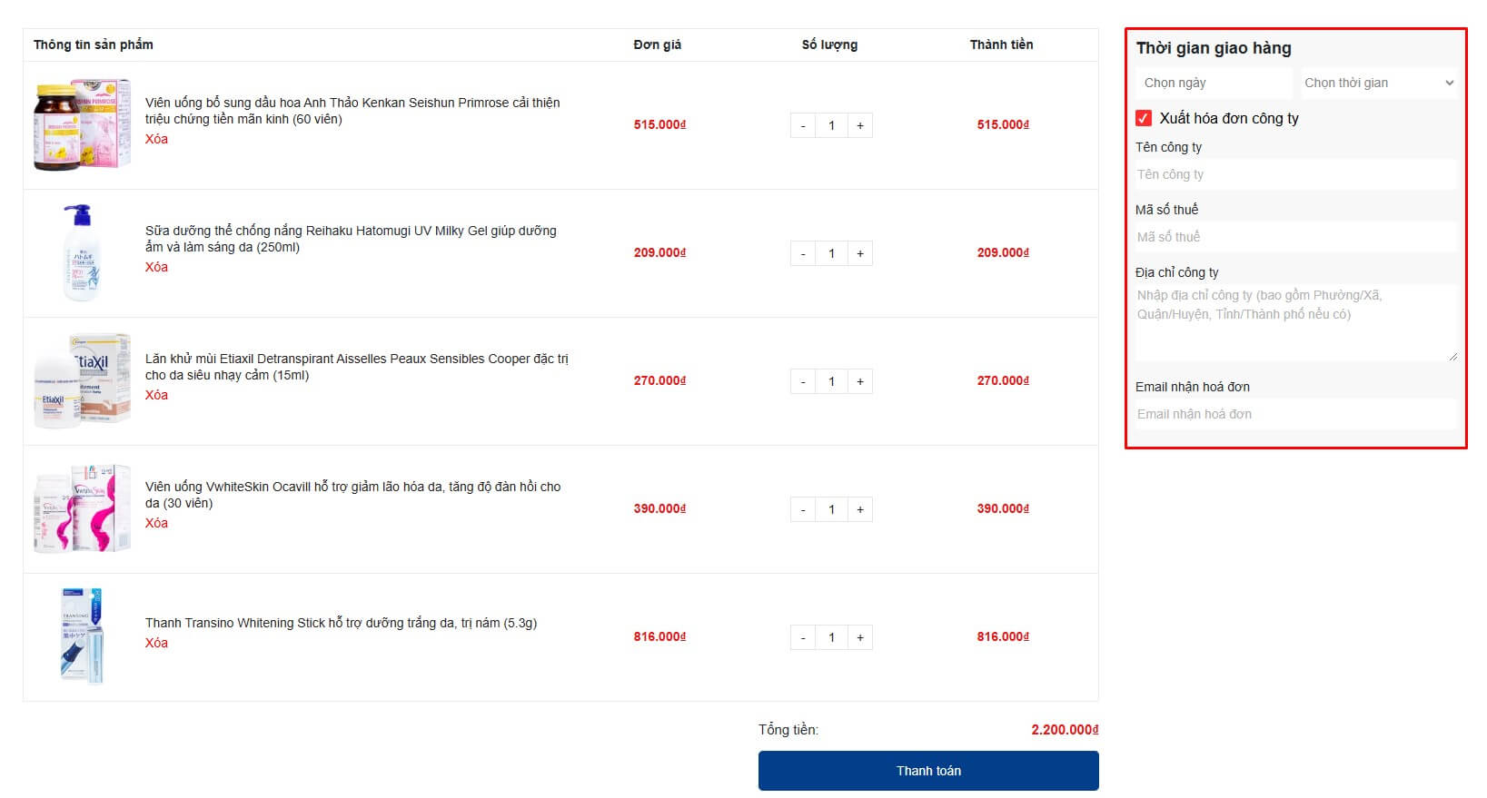
Task: Delete VwhiteSkin Ocavill with Xóa link
Action: 156,523
